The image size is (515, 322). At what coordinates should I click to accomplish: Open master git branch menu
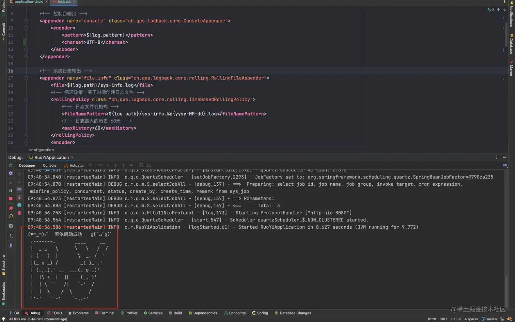pos(490,319)
